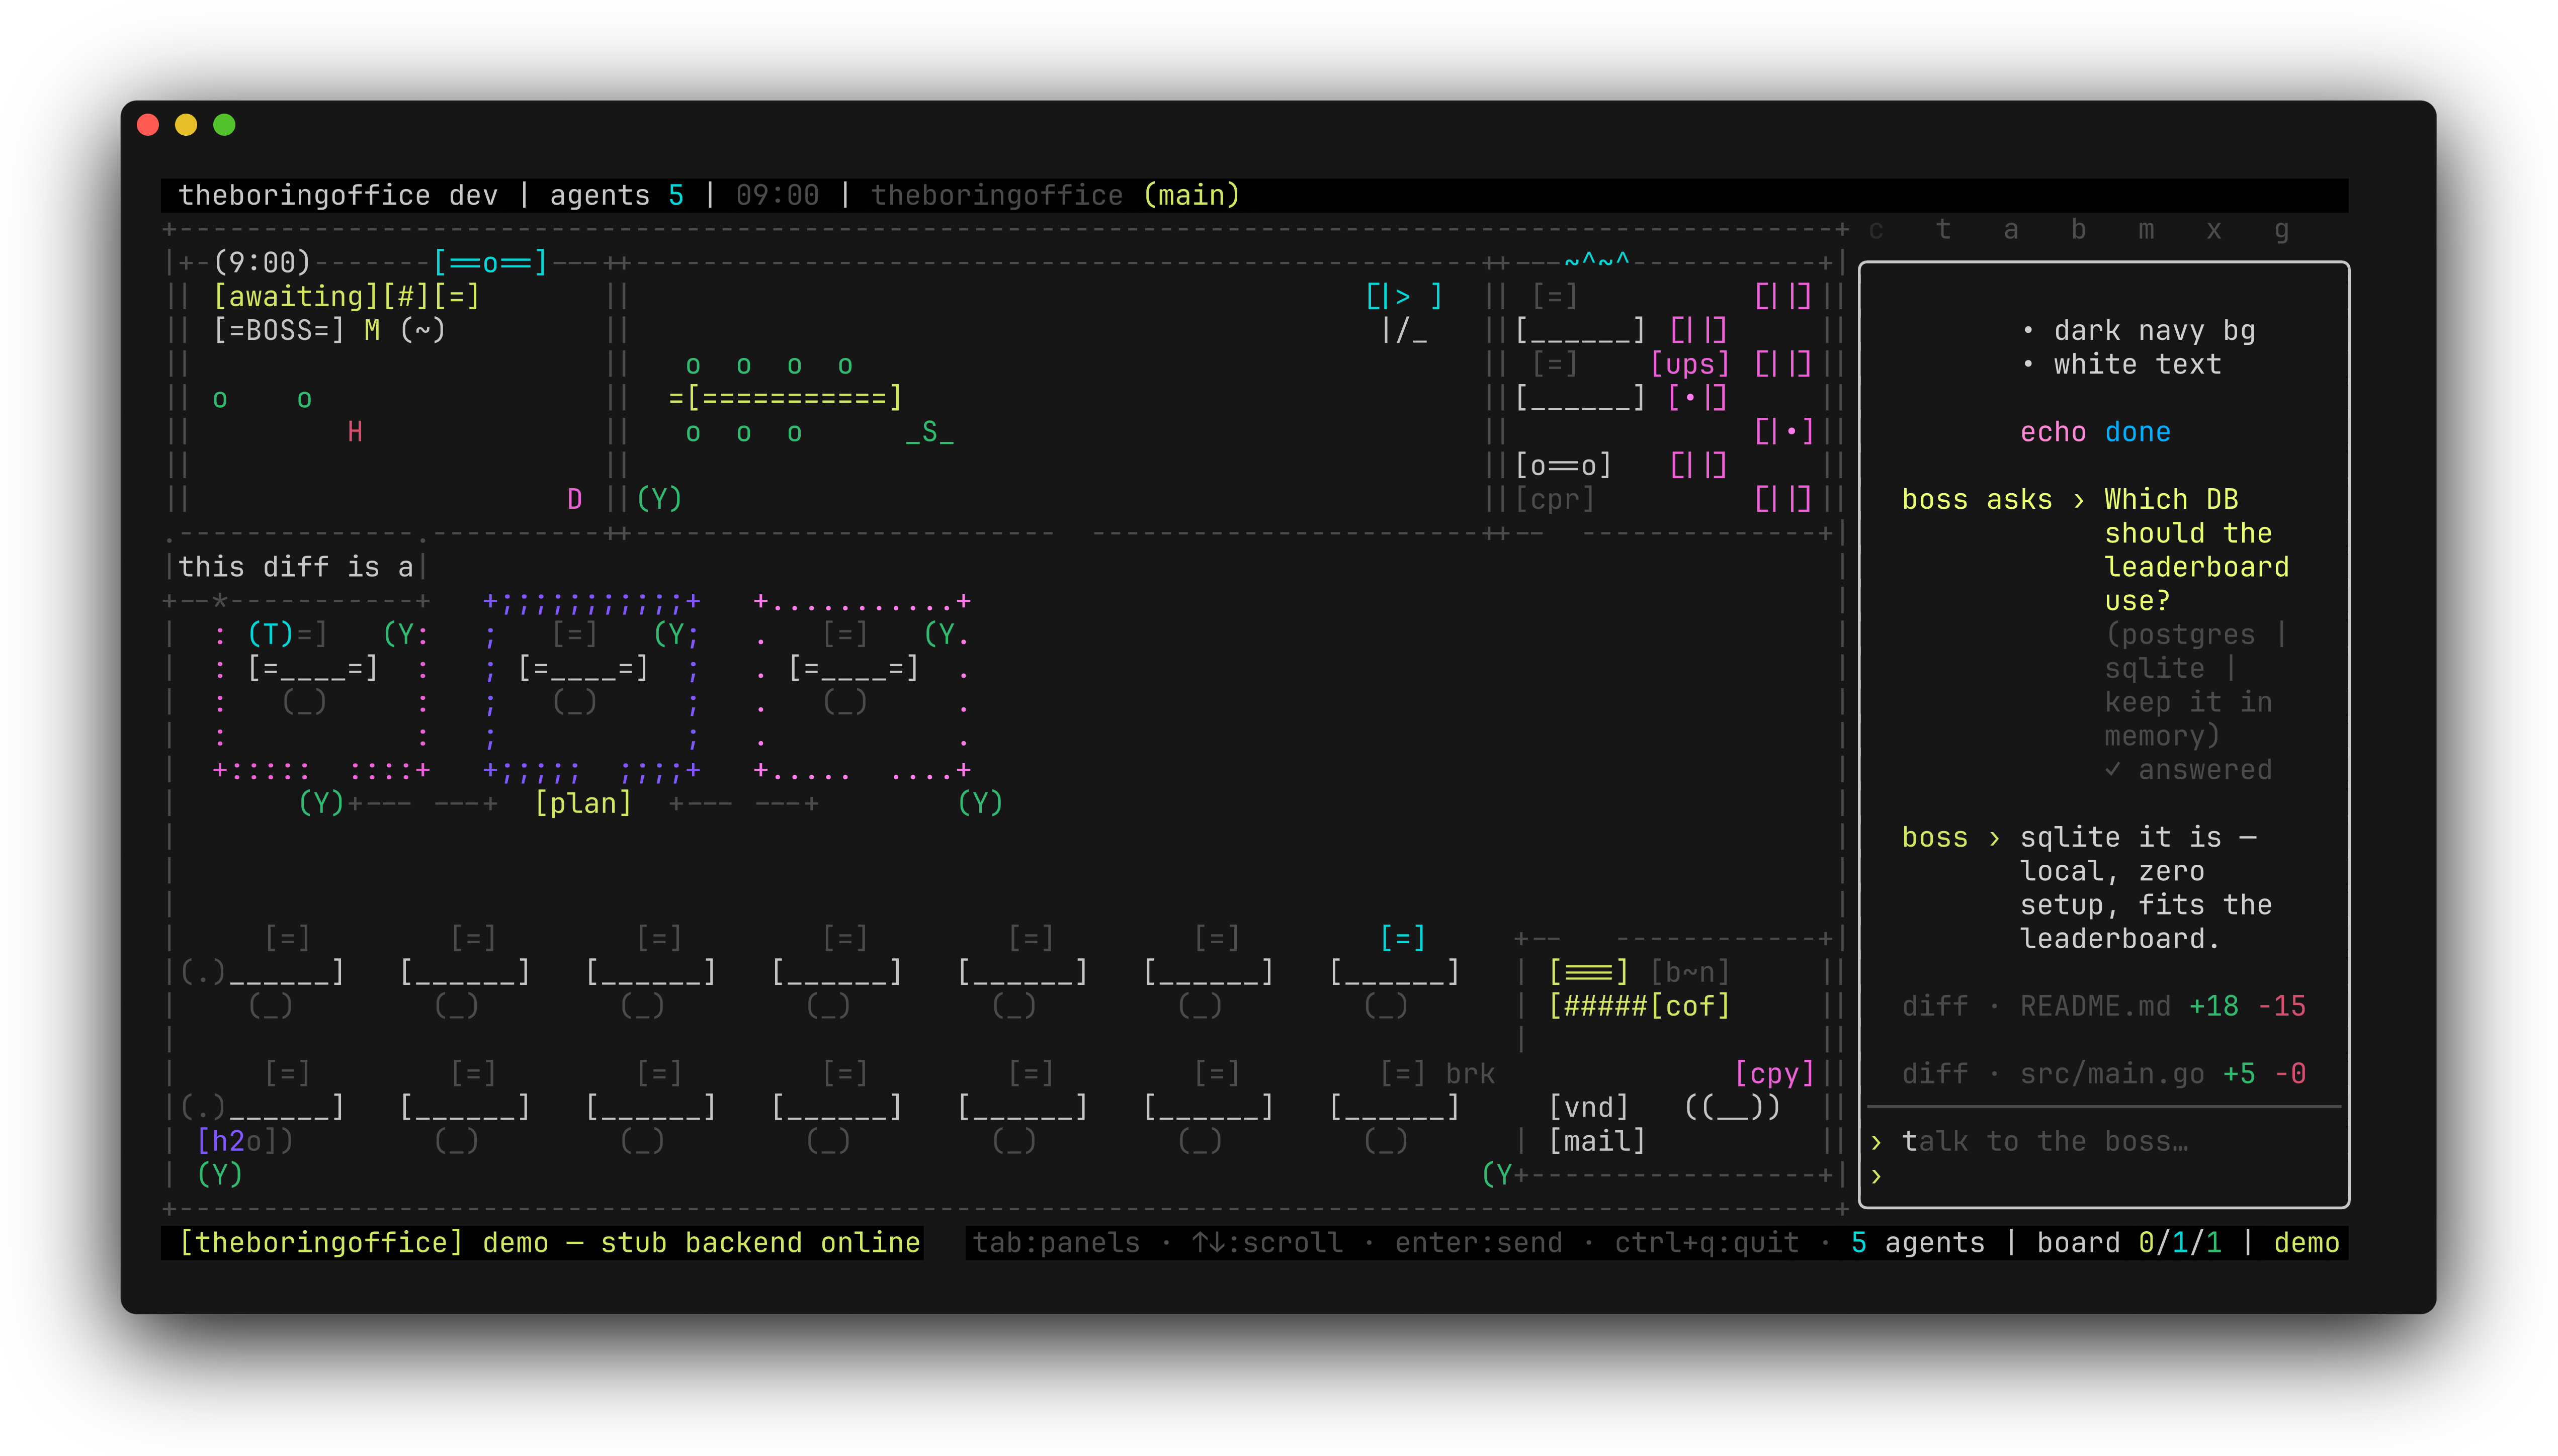Select the cyan (T) icon in first pod

pos(271,634)
